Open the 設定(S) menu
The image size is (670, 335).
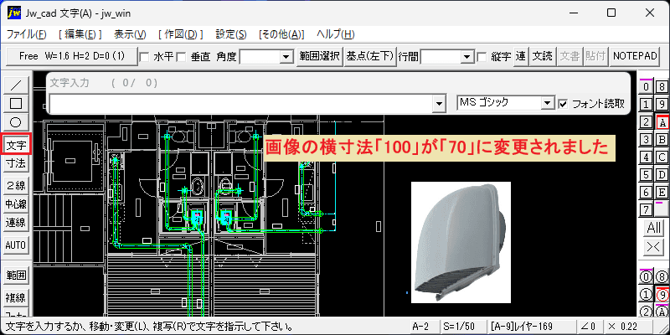pos(231,34)
